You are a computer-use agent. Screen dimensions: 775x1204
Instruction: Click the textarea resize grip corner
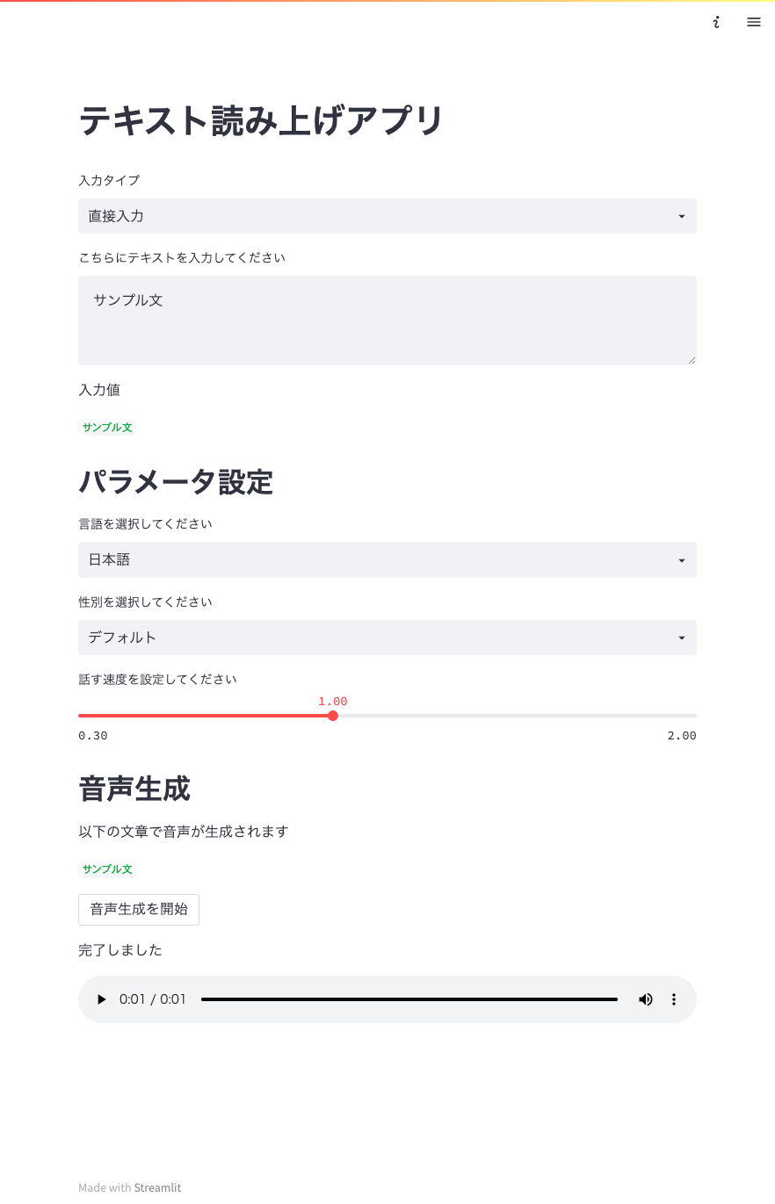click(x=692, y=359)
